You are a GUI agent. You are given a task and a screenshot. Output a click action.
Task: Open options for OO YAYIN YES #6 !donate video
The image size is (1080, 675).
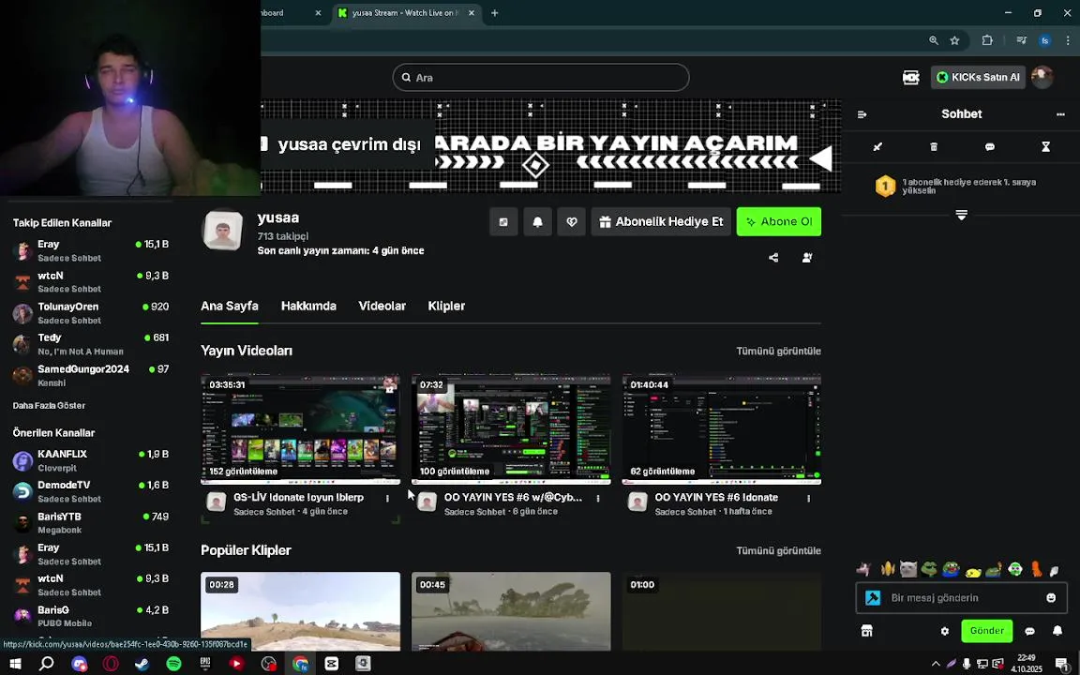809,498
